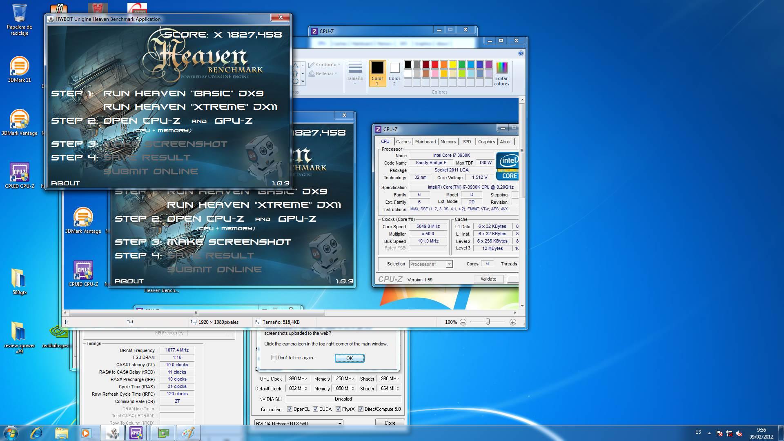The image size is (784, 441).
Task: Open the Contorno dropdown in Paint
Action: tap(324, 65)
